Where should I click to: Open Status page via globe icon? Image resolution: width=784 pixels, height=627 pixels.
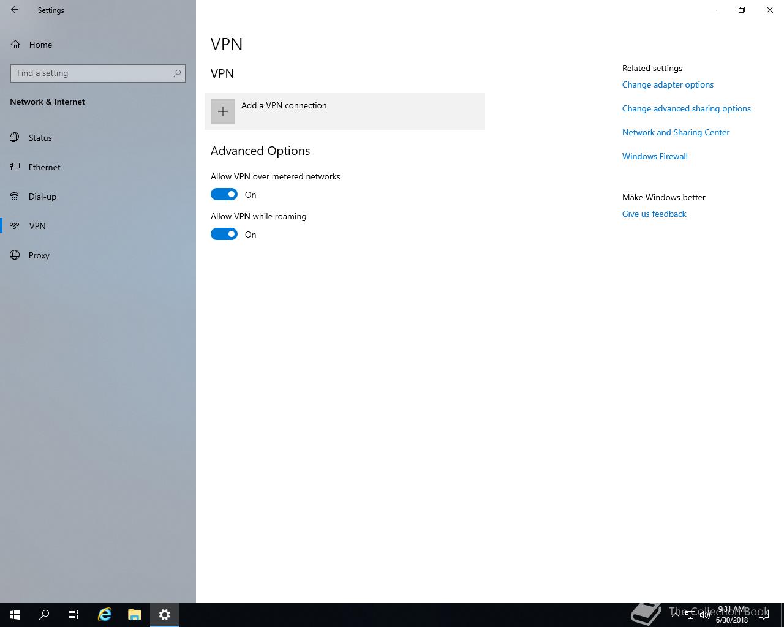(15, 138)
